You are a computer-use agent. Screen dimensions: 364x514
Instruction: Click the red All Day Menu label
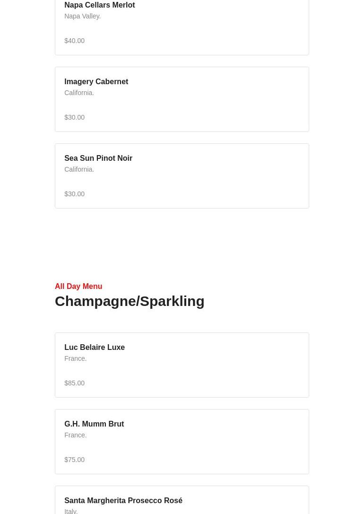pos(78,287)
